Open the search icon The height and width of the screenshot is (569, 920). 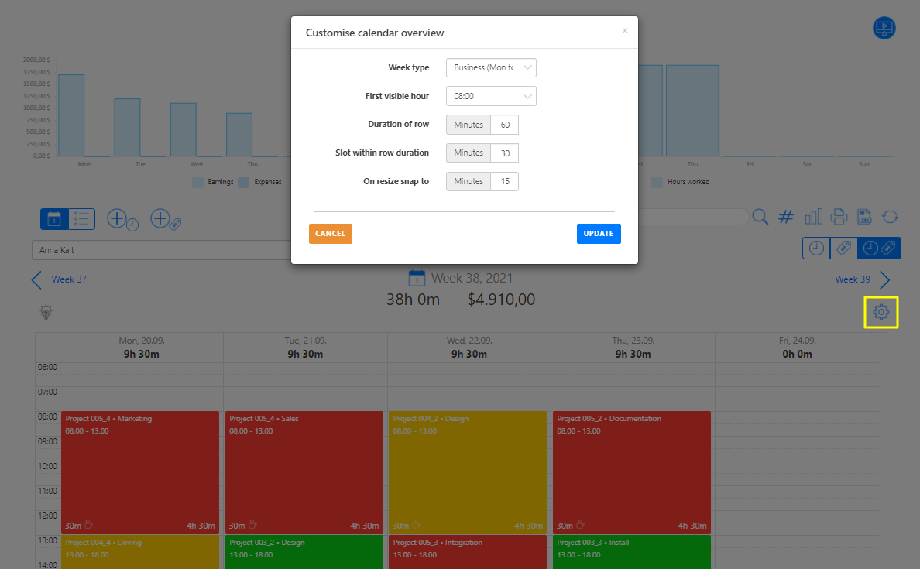coord(760,218)
